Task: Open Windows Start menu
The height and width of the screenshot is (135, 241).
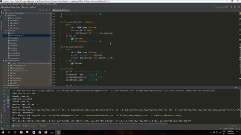Action: 3,132
